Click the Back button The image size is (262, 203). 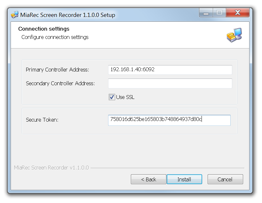pyautogui.click(x=148, y=179)
